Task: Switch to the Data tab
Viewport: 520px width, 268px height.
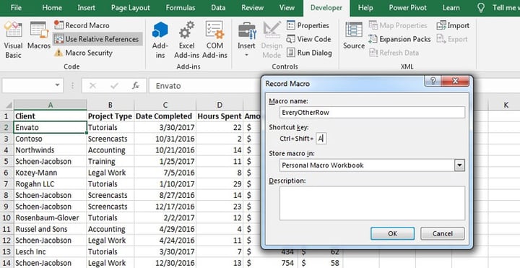Action: 218,8
